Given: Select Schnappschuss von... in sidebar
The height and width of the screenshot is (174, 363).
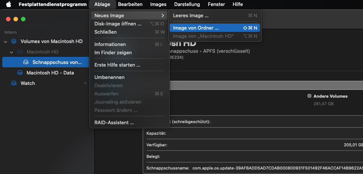Looking at the screenshot, I should click(46, 62).
